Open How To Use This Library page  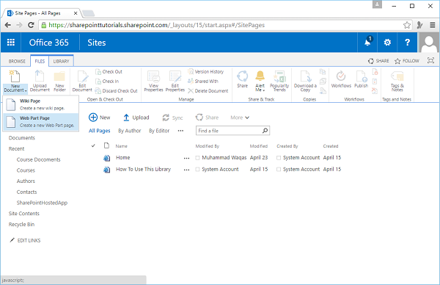[x=144, y=169]
